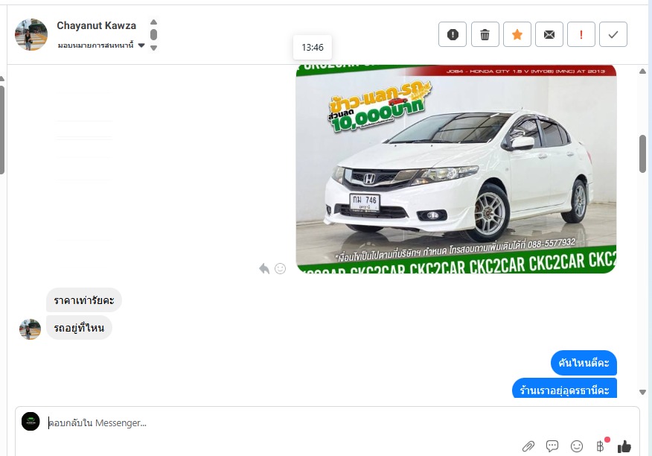This screenshot has width=652, height=456.
Task: Flag conversation with red exclamation icon
Action: pyautogui.click(x=581, y=34)
